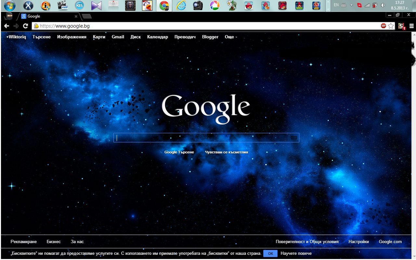Image resolution: width=416 pixels, height=260 pixels.
Task: Select the Google browser tab
Action: pos(49,16)
